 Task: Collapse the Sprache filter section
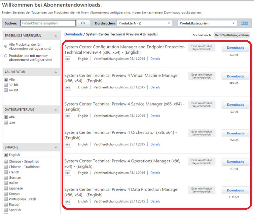(x=56, y=147)
